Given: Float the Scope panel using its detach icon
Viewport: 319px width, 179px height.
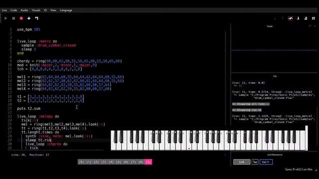Looking at the screenshot, I should (x=310, y=26).
